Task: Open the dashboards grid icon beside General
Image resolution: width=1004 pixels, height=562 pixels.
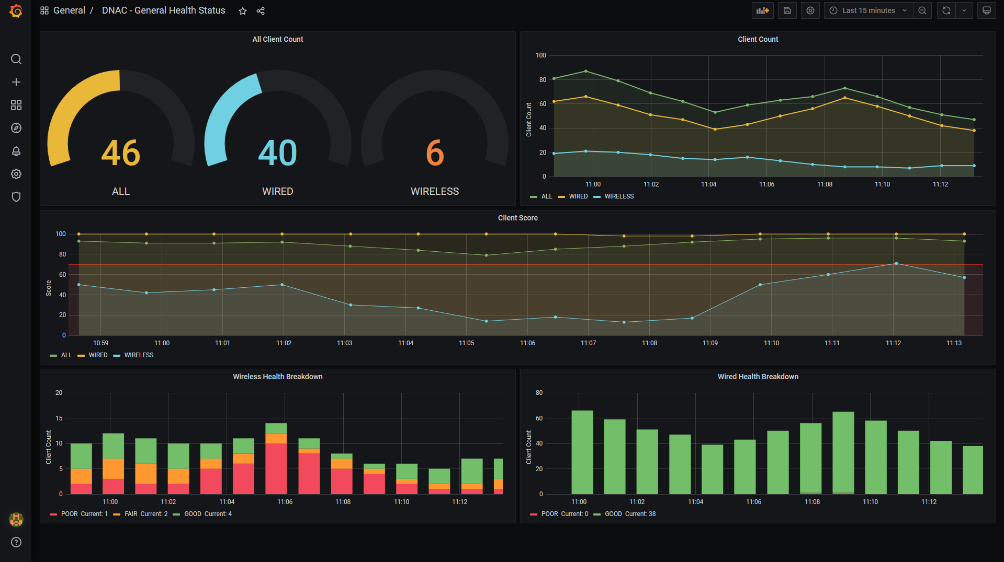Action: (x=44, y=10)
